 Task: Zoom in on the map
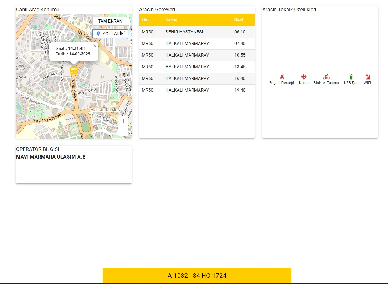tap(123, 121)
